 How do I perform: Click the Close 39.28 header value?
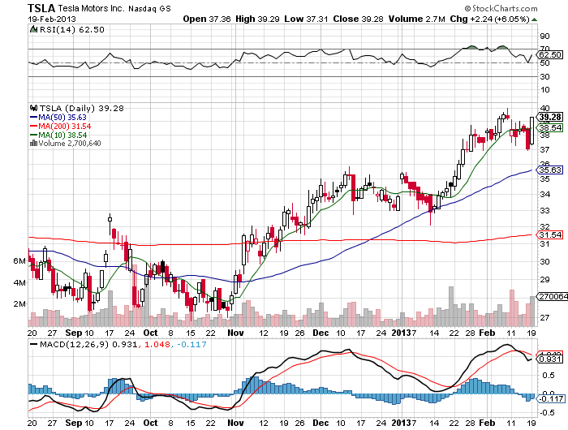pyautogui.click(x=358, y=19)
